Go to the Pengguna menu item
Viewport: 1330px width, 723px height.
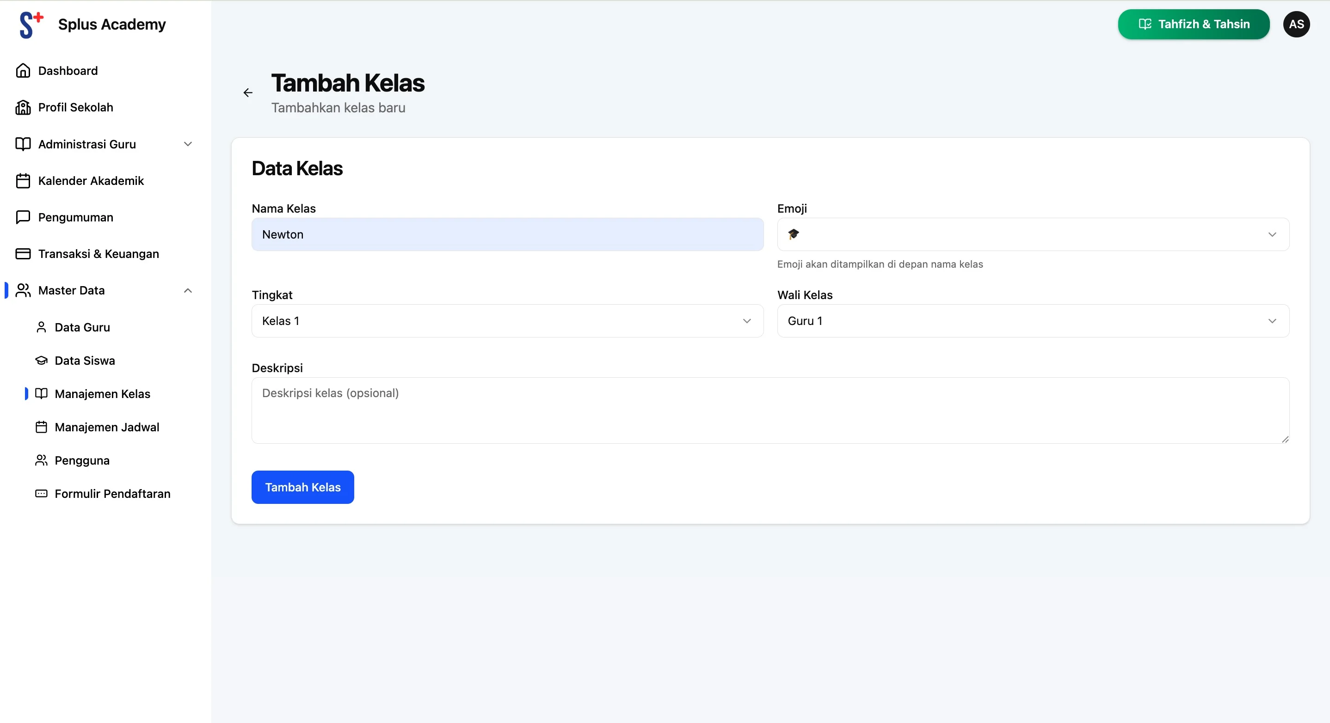click(82, 460)
